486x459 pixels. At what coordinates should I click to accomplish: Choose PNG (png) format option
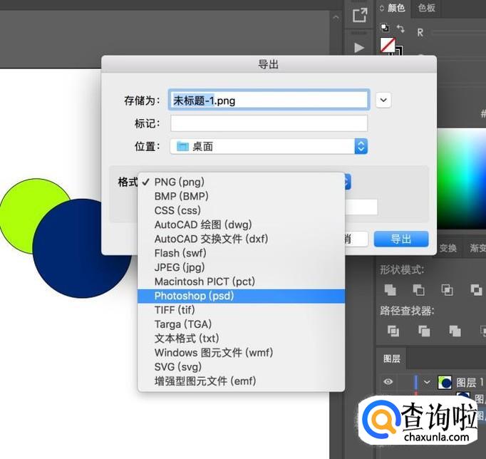pyautogui.click(x=241, y=182)
